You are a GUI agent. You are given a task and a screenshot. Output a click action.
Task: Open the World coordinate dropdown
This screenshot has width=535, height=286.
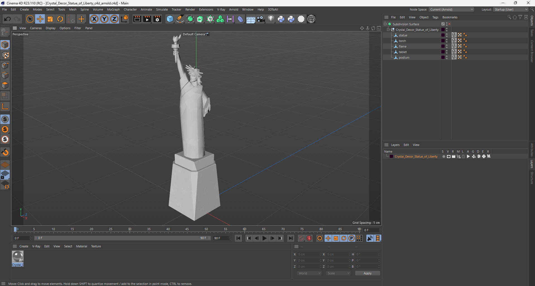tap(309, 273)
